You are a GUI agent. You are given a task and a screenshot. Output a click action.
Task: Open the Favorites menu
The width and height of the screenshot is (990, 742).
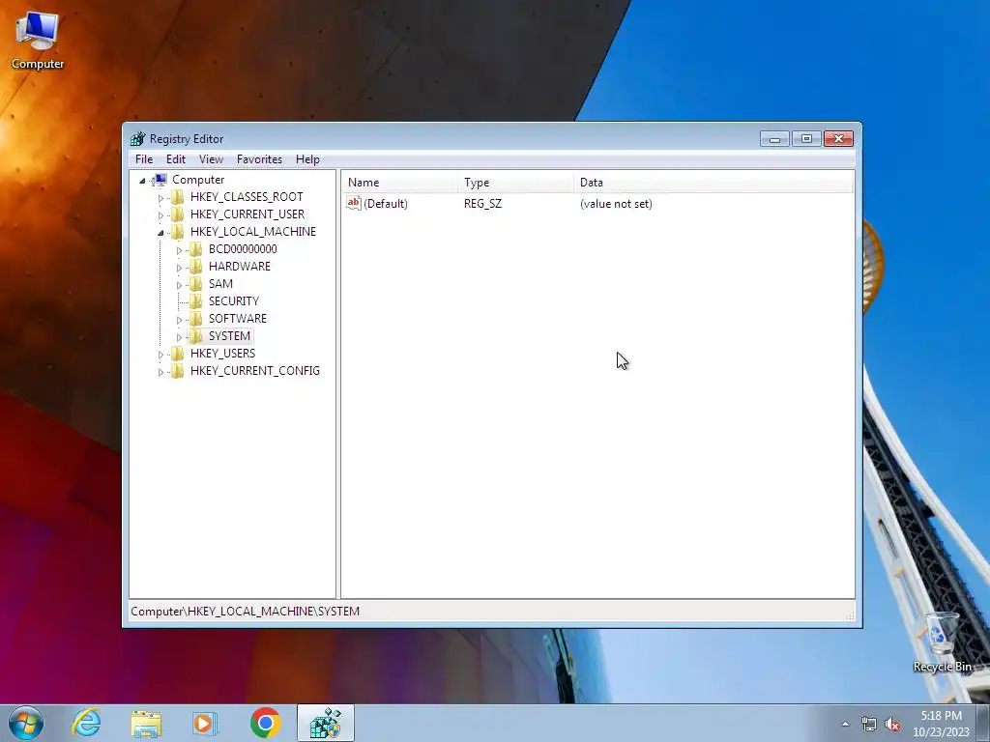259,159
